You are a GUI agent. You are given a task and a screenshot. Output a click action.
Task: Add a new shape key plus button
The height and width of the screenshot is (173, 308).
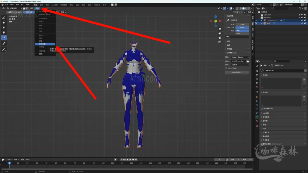304,96
